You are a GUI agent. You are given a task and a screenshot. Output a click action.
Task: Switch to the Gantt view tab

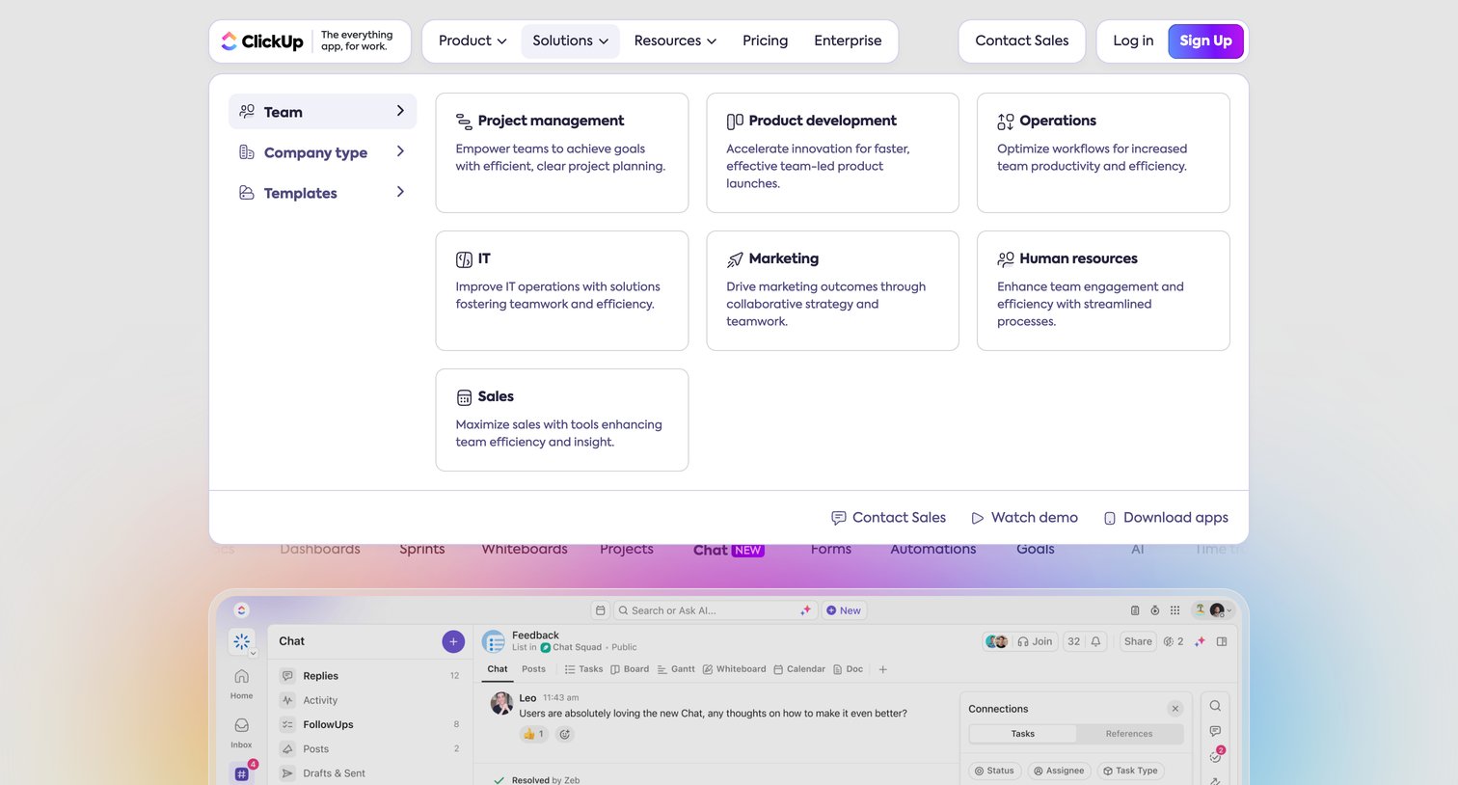[676, 669]
